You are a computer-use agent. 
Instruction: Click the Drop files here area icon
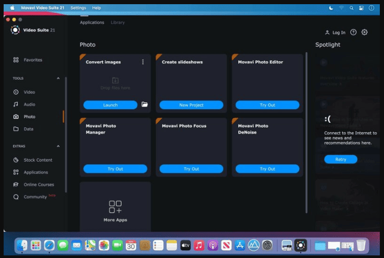[x=115, y=80]
